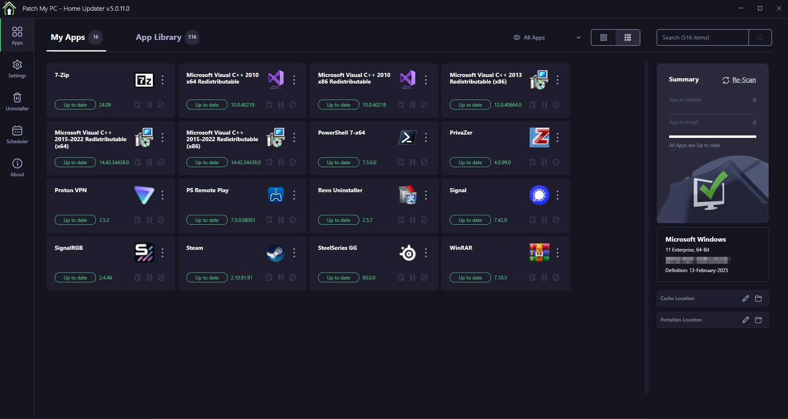
Task: Toggle pause icon on Revo Uninstaller card
Action: coord(413,220)
